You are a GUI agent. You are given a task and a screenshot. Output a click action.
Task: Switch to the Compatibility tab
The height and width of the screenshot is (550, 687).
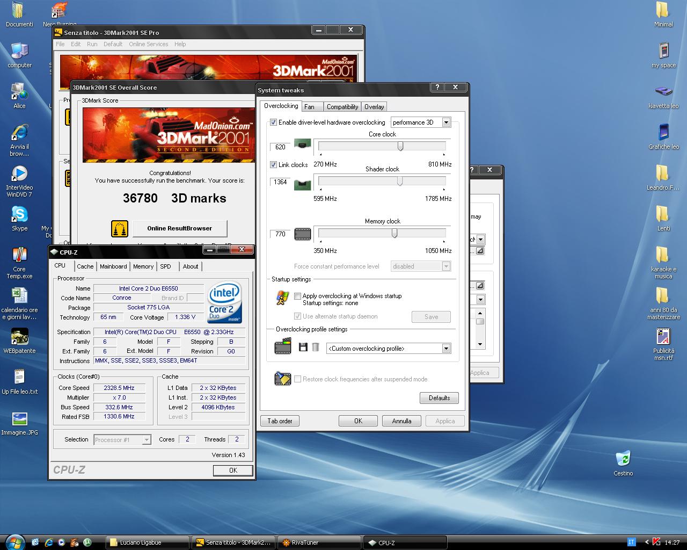pos(342,107)
